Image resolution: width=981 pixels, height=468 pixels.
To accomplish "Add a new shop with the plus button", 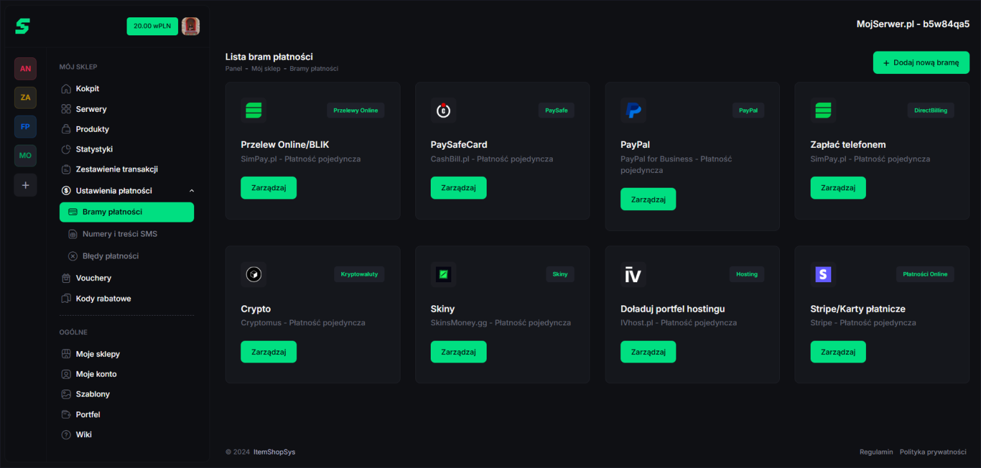I will coord(25,184).
